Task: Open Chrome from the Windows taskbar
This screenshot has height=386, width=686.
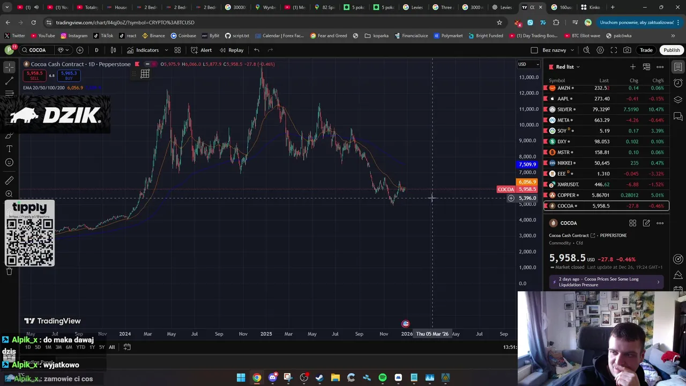Action: coord(257,377)
